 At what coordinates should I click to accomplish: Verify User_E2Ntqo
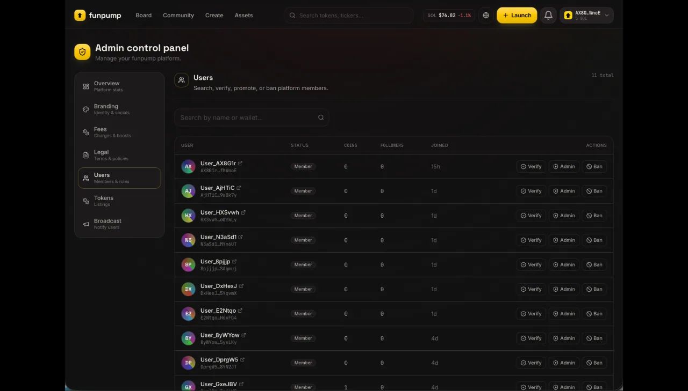coord(531,314)
